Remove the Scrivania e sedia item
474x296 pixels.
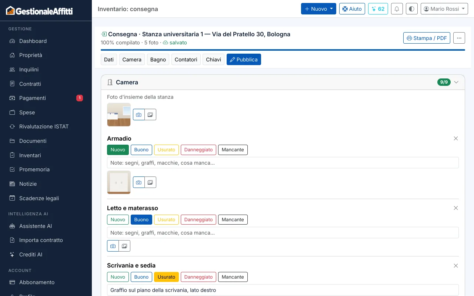tap(456, 266)
